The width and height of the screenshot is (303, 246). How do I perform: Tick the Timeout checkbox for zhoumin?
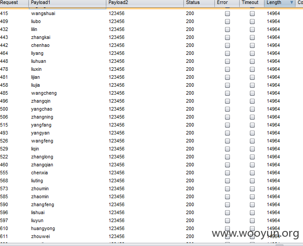click(x=252, y=188)
